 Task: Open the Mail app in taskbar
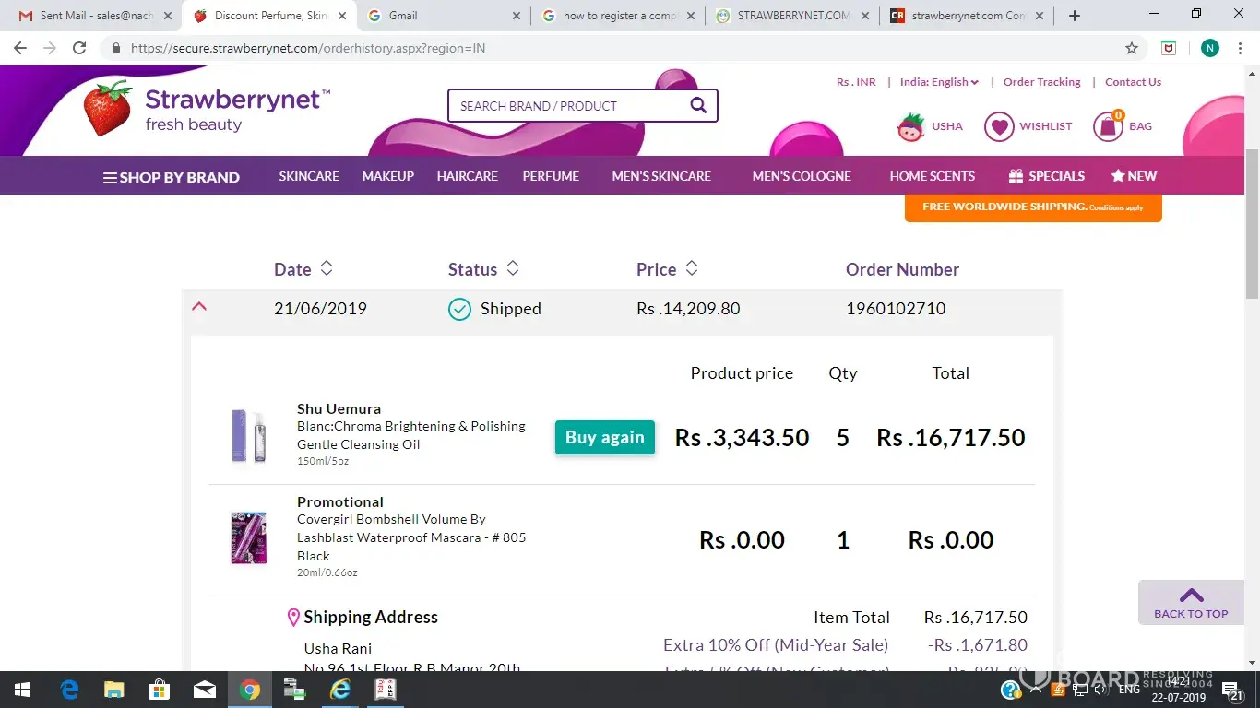tap(204, 690)
